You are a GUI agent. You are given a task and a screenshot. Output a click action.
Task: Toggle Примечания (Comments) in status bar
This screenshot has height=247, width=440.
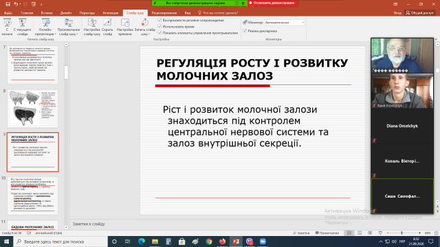327,233
